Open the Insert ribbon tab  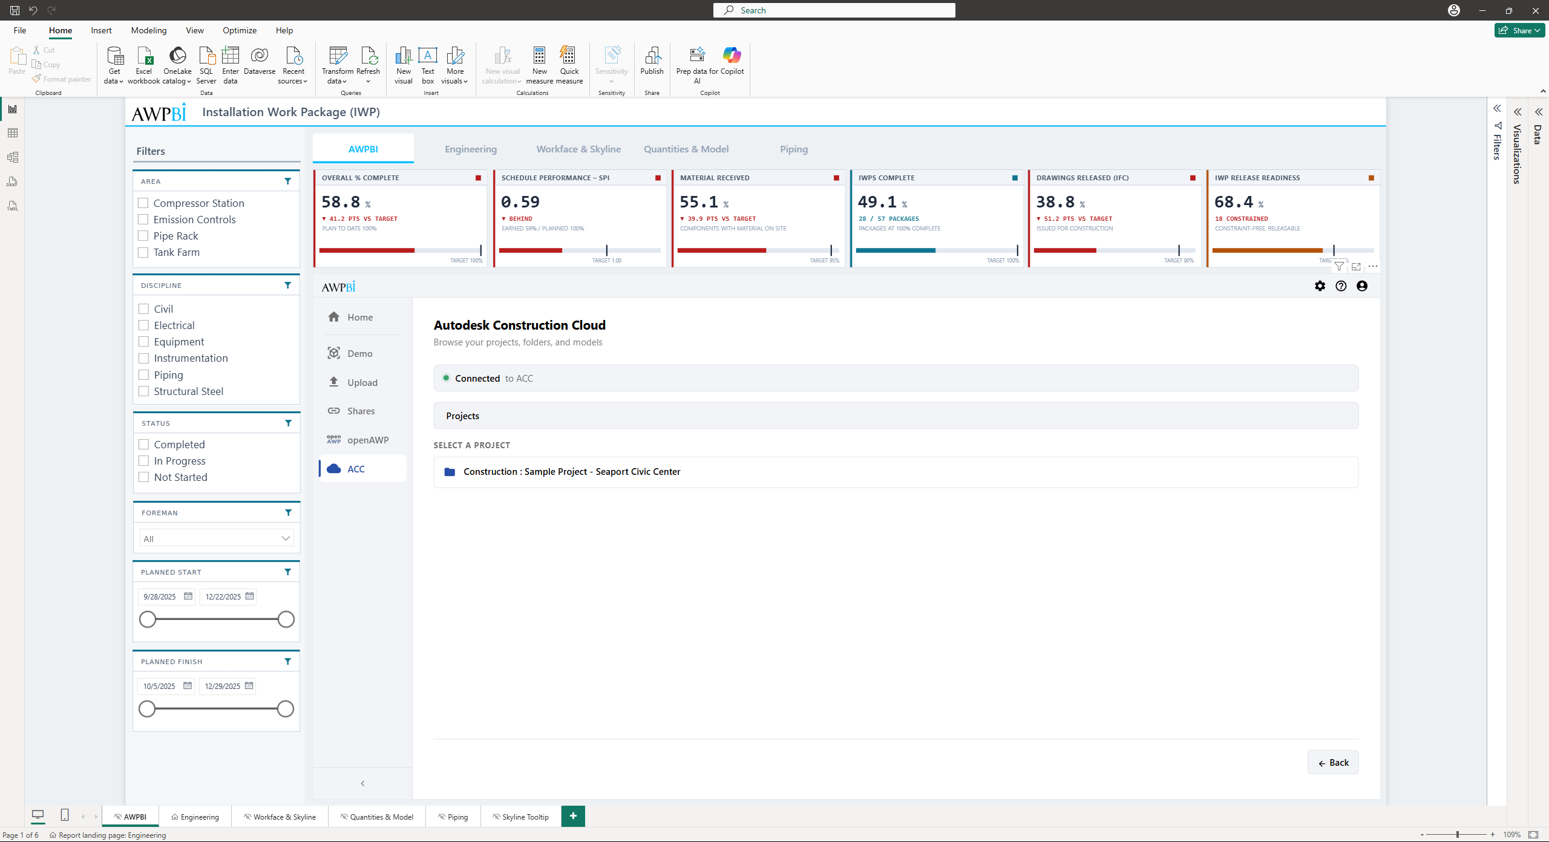pyautogui.click(x=101, y=30)
